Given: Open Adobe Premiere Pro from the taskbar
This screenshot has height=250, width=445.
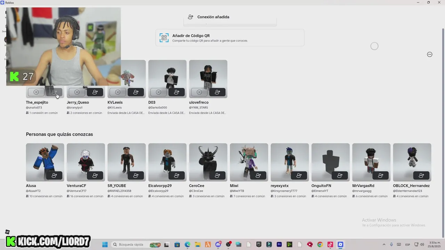Looking at the screenshot, I should (279, 244).
